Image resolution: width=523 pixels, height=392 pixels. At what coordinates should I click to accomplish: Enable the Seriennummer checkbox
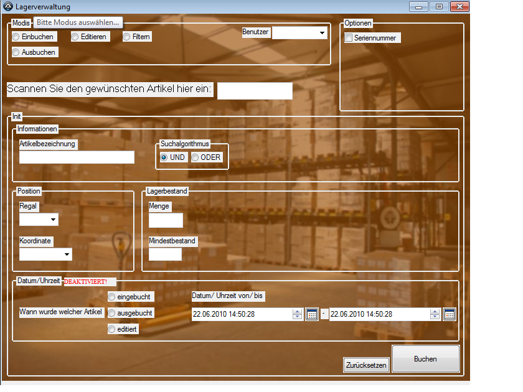point(349,38)
